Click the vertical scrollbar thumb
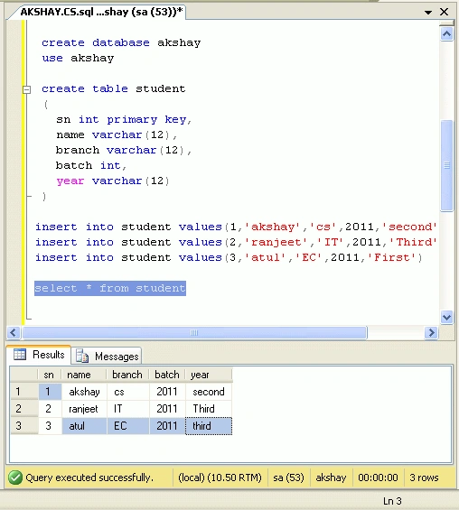This screenshot has width=459, height=510. coord(446,165)
